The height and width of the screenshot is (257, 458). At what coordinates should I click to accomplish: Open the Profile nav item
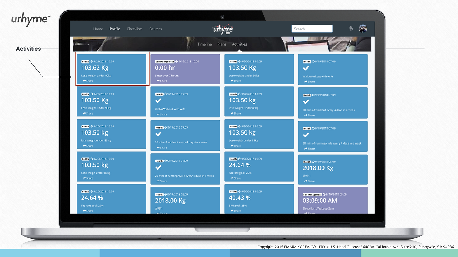coord(115,29)
